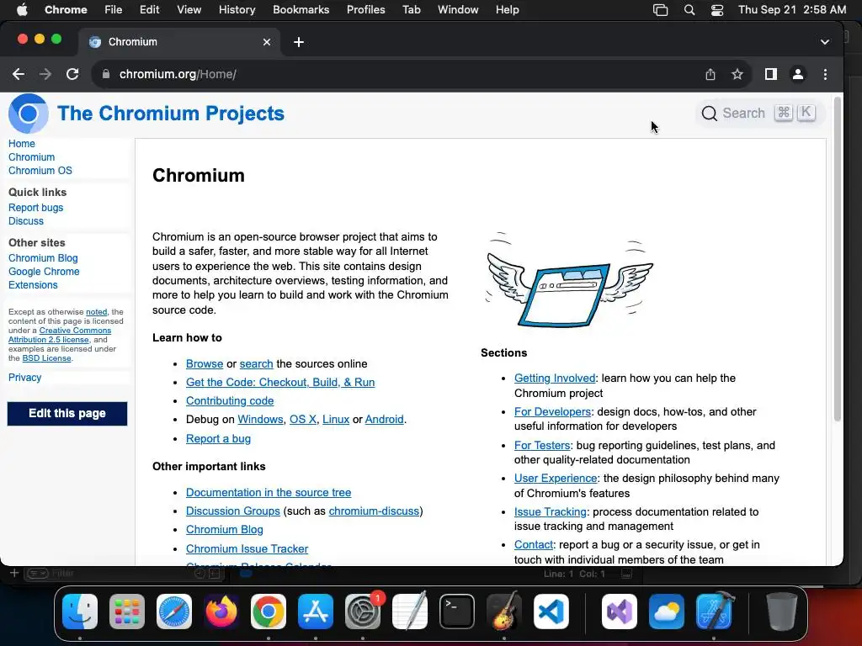The height and width of the screenshot is (646, 862).
Task: Open System Settings in the Dock
Action: pyautogui.click(x=363, y=612)
